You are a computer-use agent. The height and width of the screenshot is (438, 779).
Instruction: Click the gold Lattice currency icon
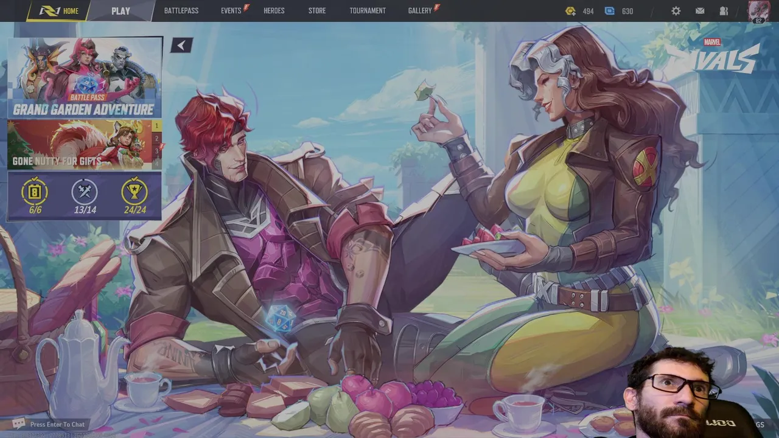click(x=570, y=11)
